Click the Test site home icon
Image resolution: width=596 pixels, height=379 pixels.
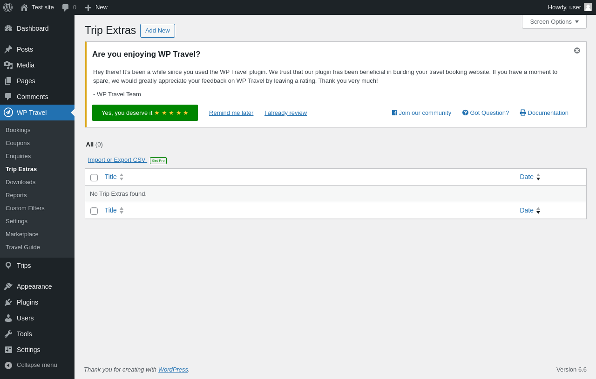pyautogui.click(x=24, y=7)
